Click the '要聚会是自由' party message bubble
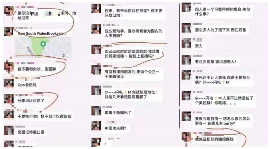The height and width of the screenshot is (149, 270). pyautogui.click(x=222, y=121)
